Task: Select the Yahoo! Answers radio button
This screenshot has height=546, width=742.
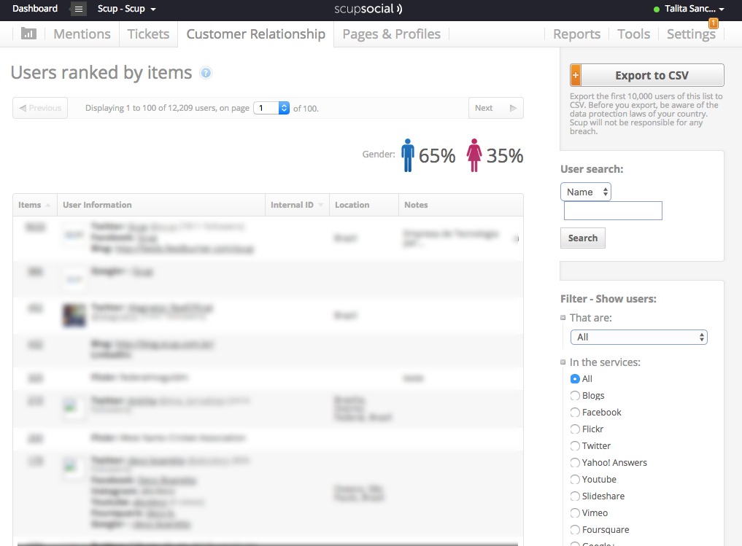Action: (x=575, y=463)
